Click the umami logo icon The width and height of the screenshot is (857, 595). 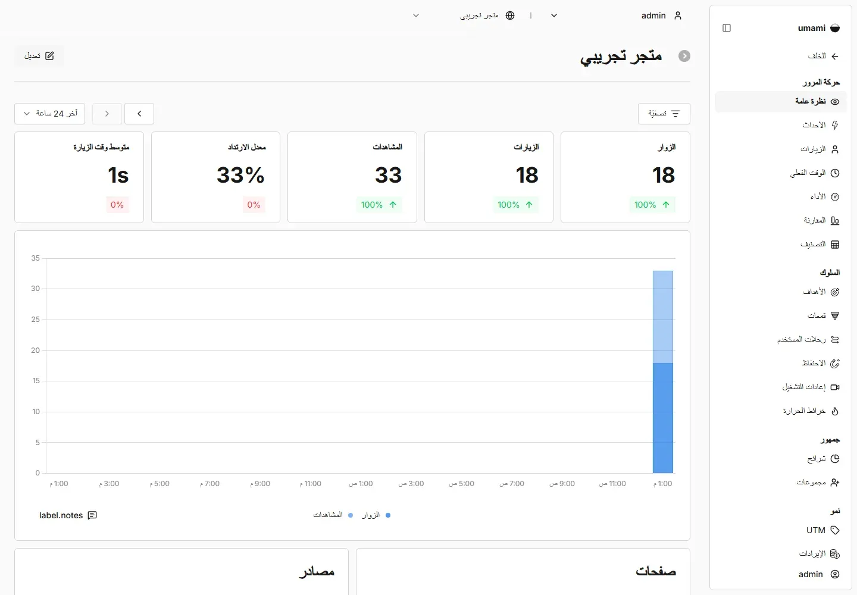click(835, 28)
